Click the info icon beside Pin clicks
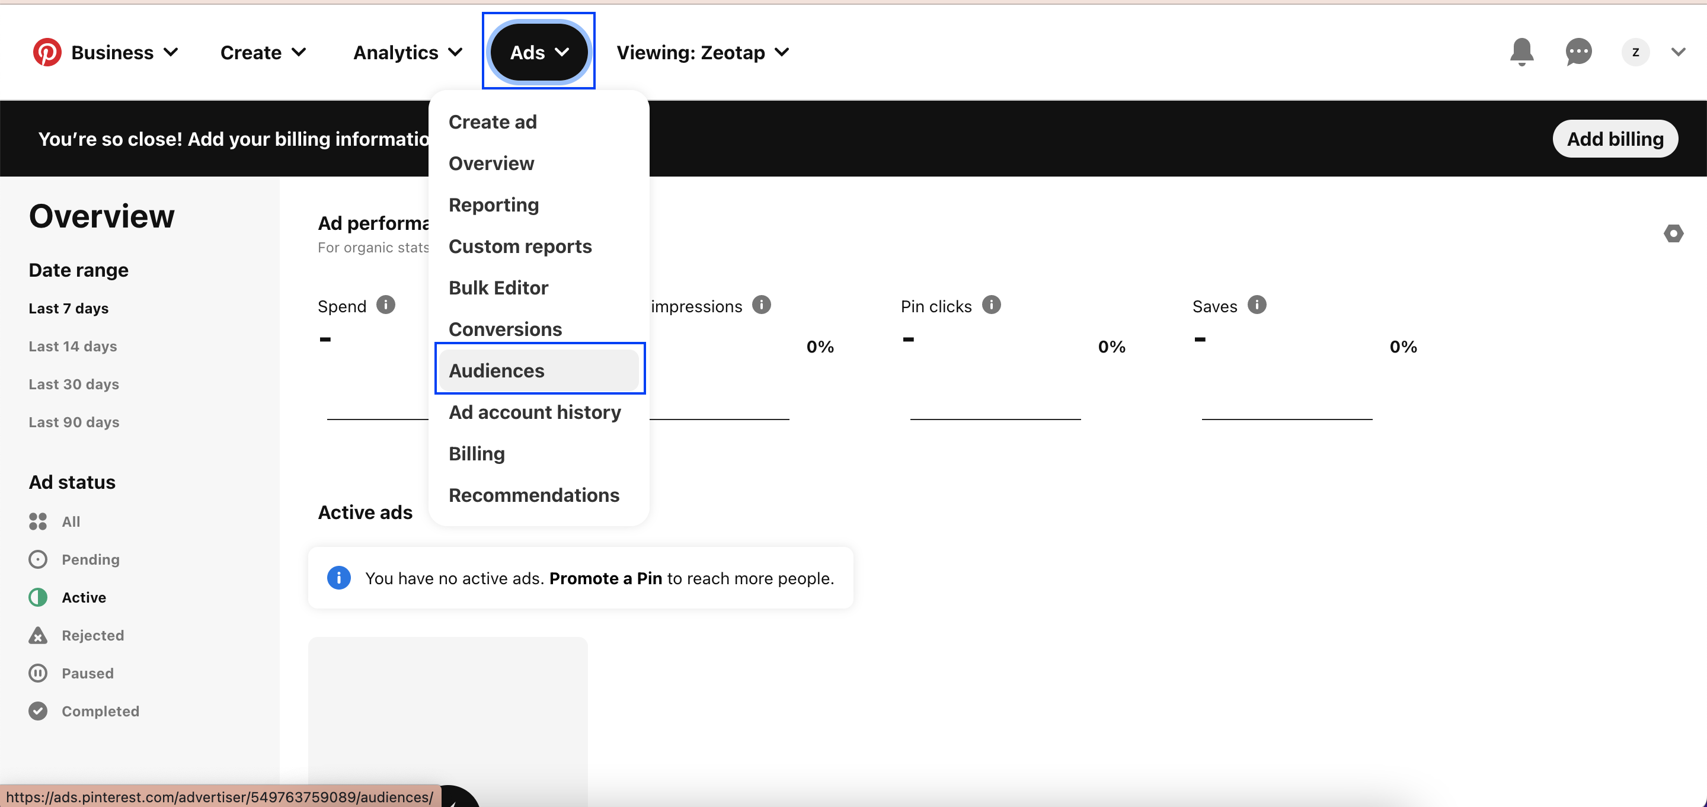1707x807 pixels. tap(992, 305)
